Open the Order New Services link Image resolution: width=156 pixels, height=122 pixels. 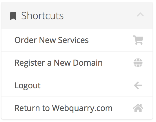[x=77, y=40]
